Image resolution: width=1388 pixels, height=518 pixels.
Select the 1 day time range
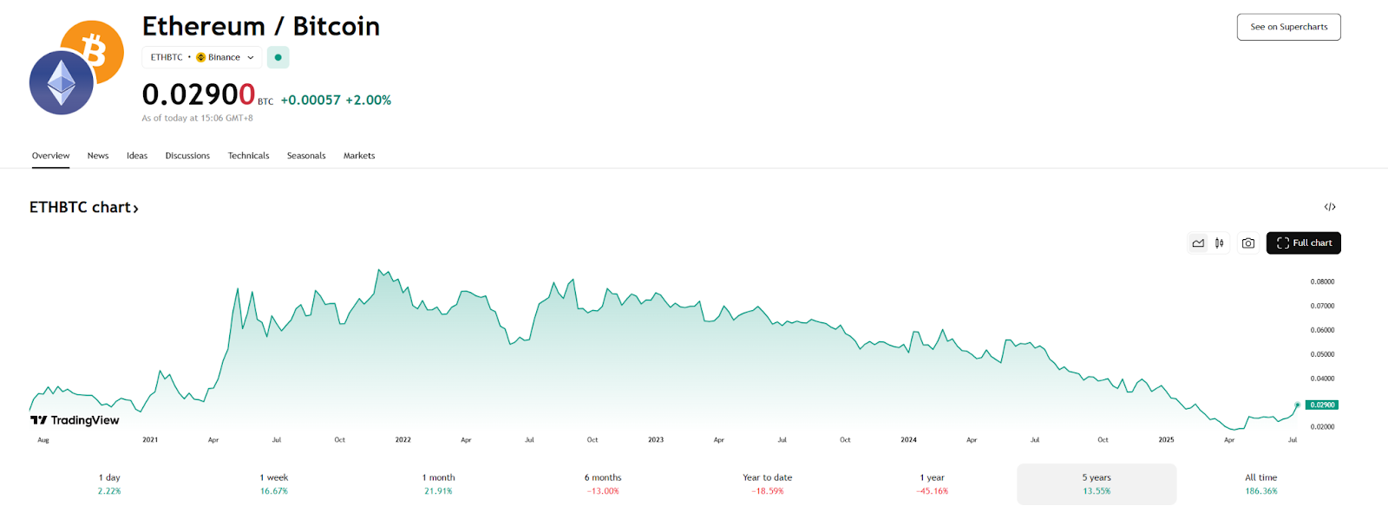pyautogui.click(x=109, y=484)
